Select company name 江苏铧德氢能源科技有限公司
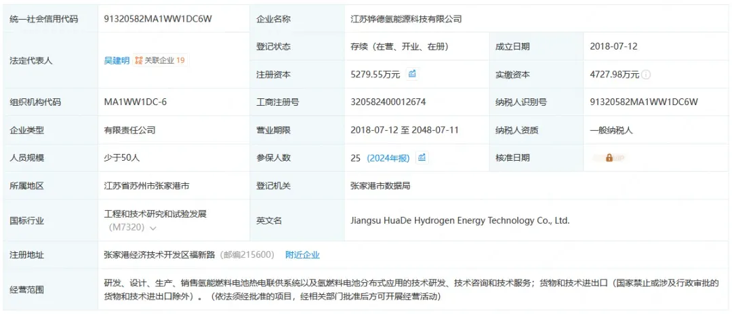 tap(406, 19)
